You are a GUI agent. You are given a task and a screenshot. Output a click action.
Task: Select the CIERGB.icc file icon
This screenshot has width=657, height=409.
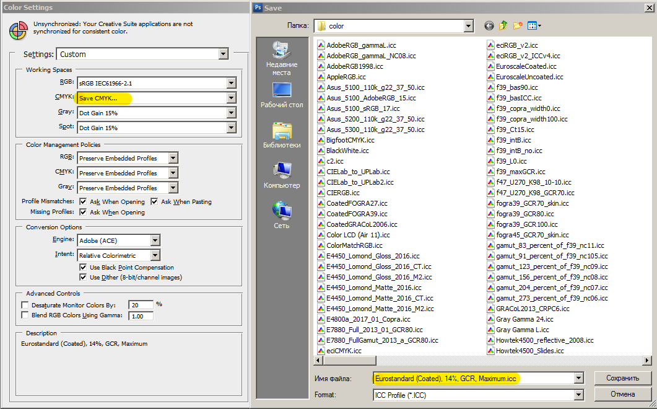[x=321, y=193]
